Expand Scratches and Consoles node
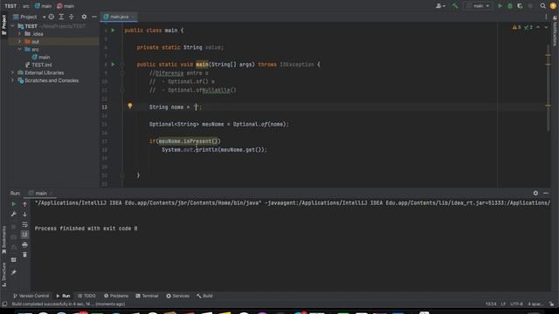559x314 pixels. coord(13,80)
